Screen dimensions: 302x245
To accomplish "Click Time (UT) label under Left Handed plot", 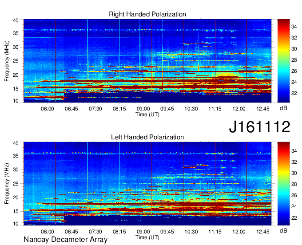I will [x=147, y=237].
